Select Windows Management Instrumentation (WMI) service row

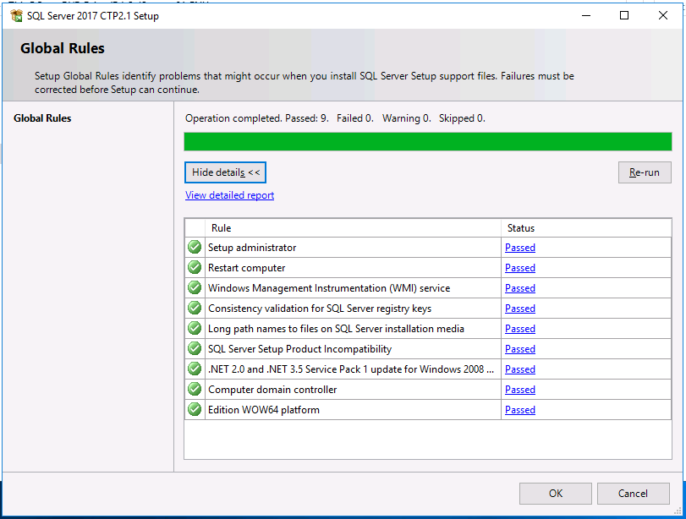[329, 288]
